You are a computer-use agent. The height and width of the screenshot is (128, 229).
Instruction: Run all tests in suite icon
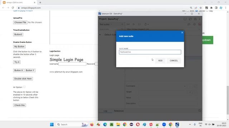point(128,24)
